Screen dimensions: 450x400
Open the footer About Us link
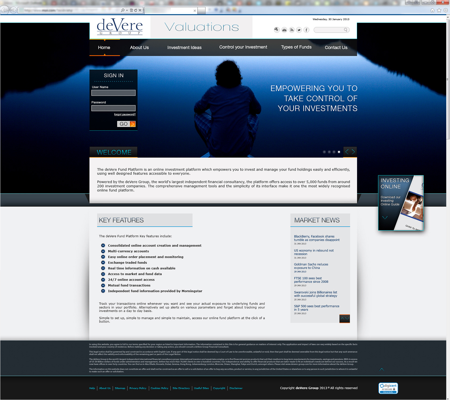(x=105, y=388)
